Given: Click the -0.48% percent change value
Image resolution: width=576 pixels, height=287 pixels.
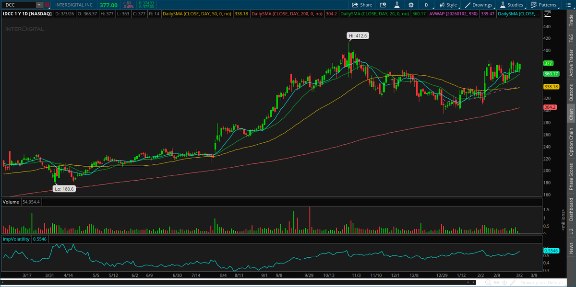Looking at the screenshot, I should 128,7.
